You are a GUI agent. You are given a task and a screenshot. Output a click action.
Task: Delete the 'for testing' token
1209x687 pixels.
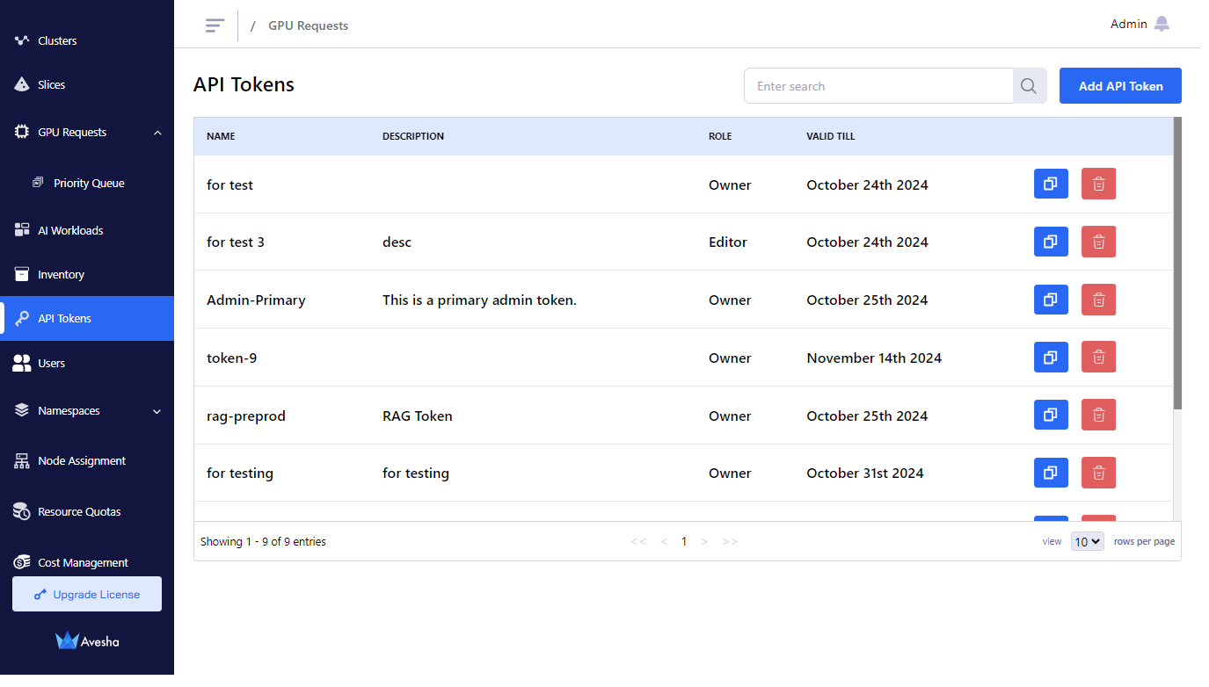click(1098, 473)
